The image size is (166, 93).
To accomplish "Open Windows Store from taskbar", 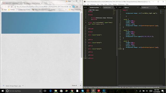I will 61,91.
